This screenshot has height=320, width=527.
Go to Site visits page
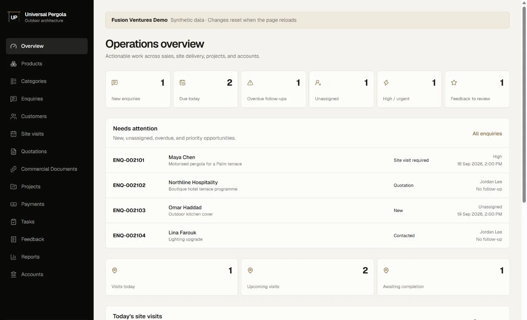click(x=47, y=134)
